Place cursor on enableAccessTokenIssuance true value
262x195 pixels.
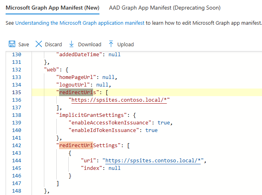click(x=164, y=123)
